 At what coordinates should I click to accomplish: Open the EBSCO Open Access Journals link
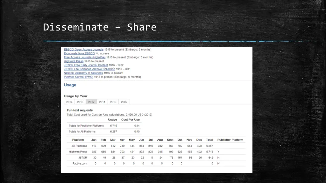[84, 50]
